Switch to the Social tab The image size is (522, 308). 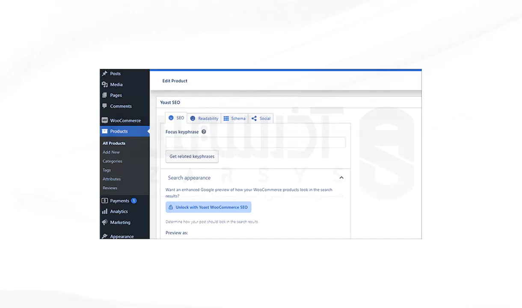click(x=261, y=118)
